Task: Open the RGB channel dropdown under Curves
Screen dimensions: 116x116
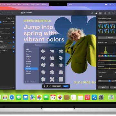Action: pyautogui.click(x=104, y=81)
